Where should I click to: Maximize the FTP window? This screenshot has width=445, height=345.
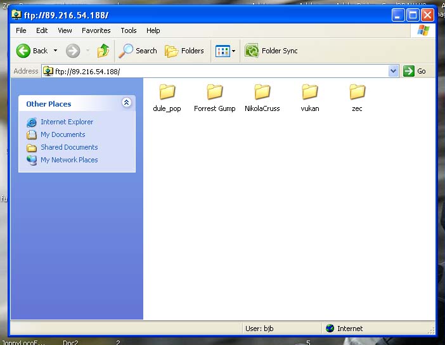click(413, 15)
